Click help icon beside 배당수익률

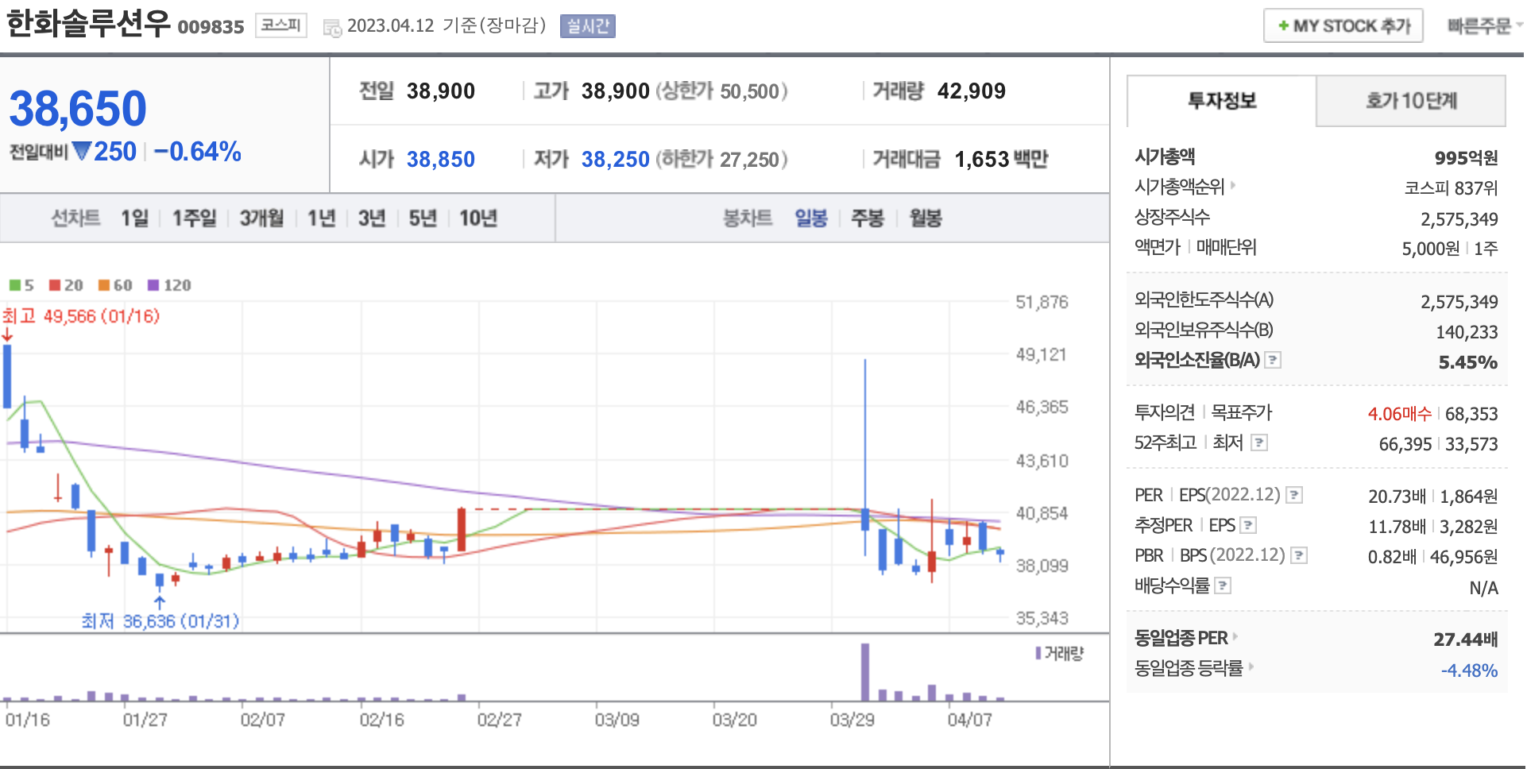tap(1224, 585)
